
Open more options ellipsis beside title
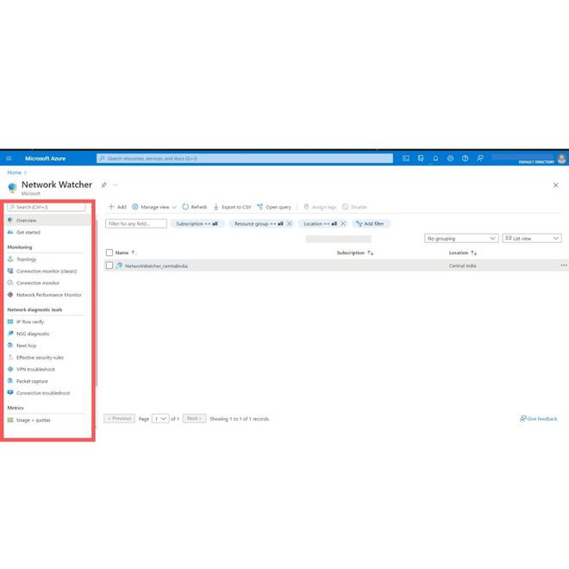coord(116,185)
